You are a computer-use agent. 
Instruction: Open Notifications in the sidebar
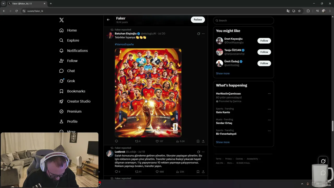74,51
